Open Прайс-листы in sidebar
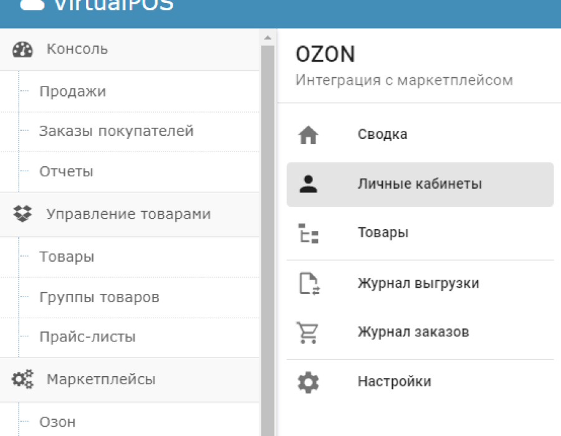561x436 pixels. [x=130, y=337]
